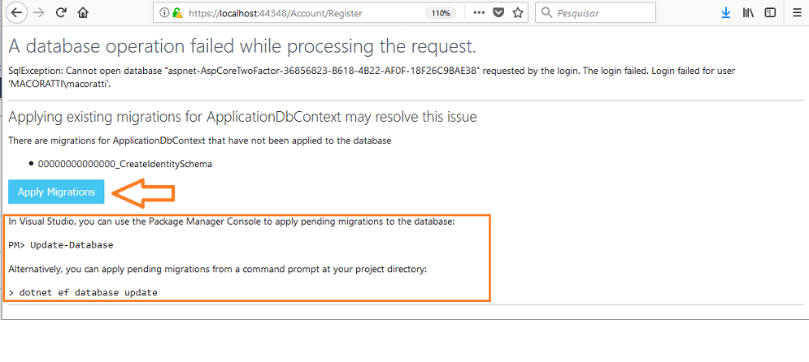Screen dimensions: 809x362
Task: Click the 110% zoom level indicator
Action: click(441, 13)
